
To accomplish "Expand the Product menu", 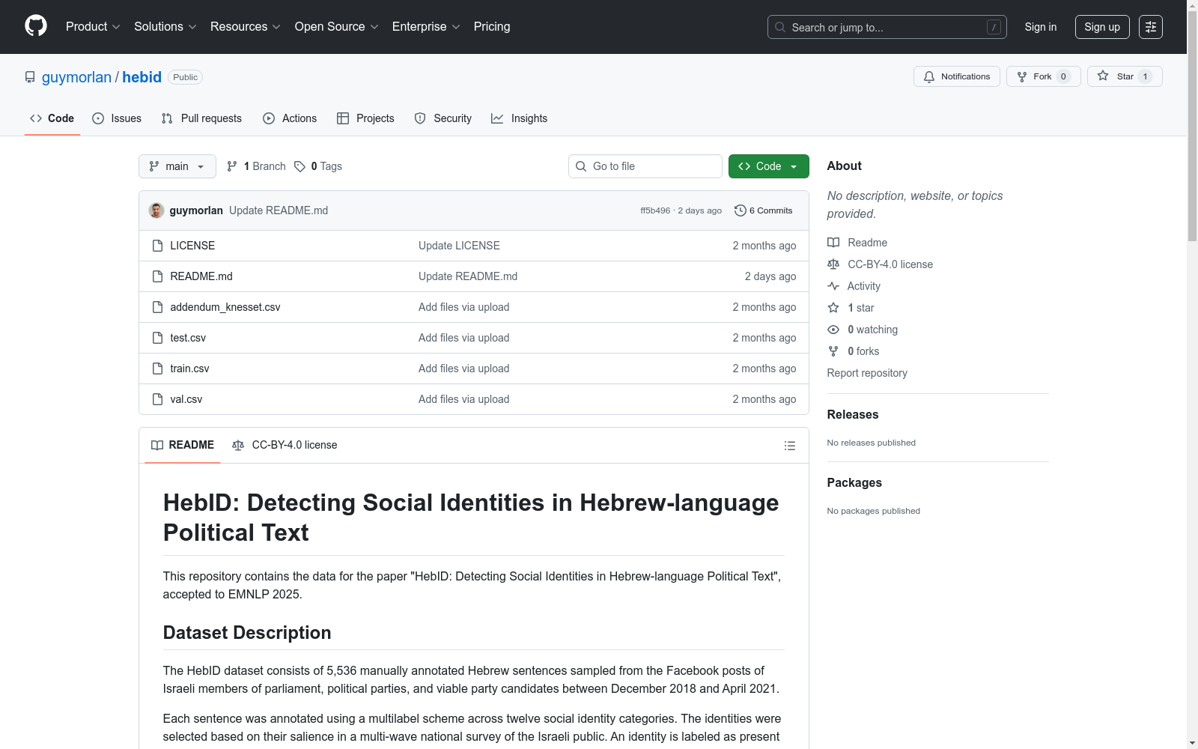I will (x=93, y=26).
